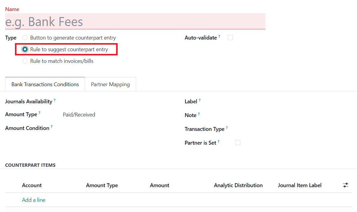The height and width of the screenshot is (212, 357).
Task: Open the column settings adjust icon
Action: pos(346,185)
